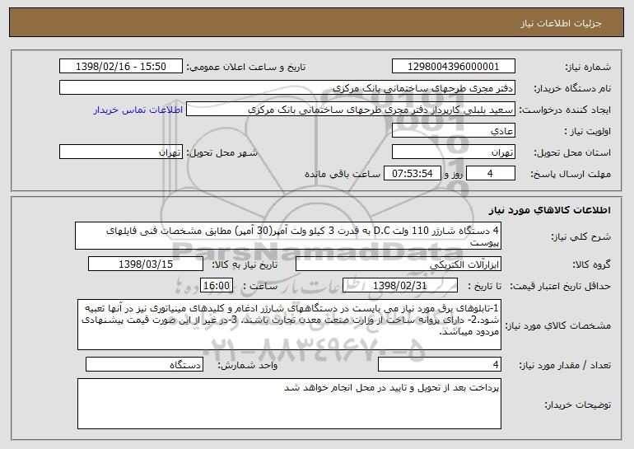The image size is (634, 449).
Task: Click the ساعت باقی مانده label
Action: pyautogui.click(x=343, y=174)
